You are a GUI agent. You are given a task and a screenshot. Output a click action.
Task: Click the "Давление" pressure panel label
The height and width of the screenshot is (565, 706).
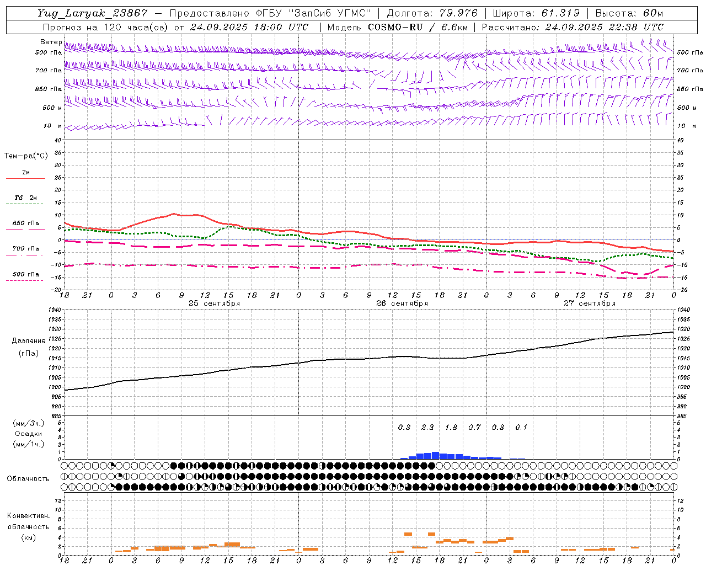pos(29,341)
